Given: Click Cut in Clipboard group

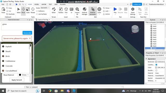Looking at the screenshot, I should point(9,11).
